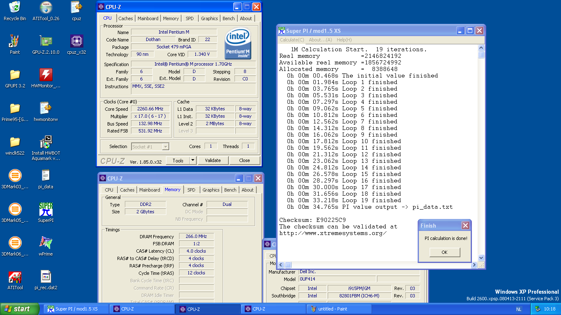Click the 'Checksum: E90225C9' line
This screenshot has width=561, height=315.
coord(313,220)
